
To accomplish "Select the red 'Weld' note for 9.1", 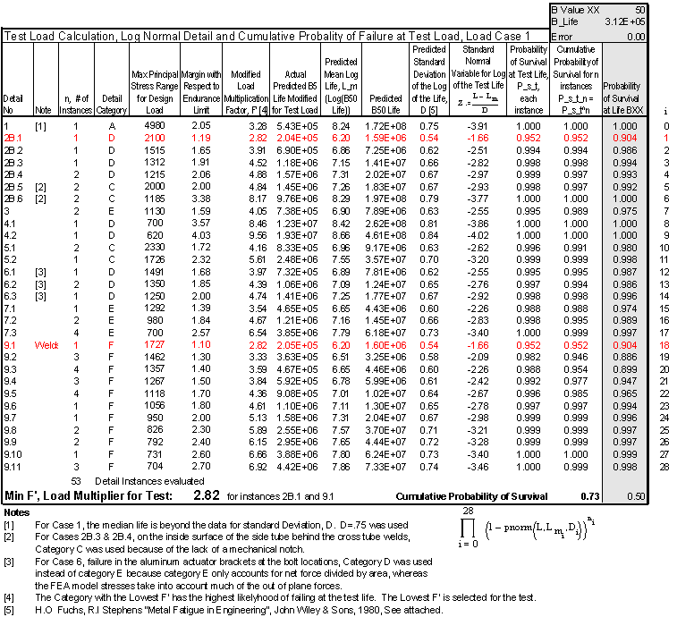I will [x=47, y=345].
